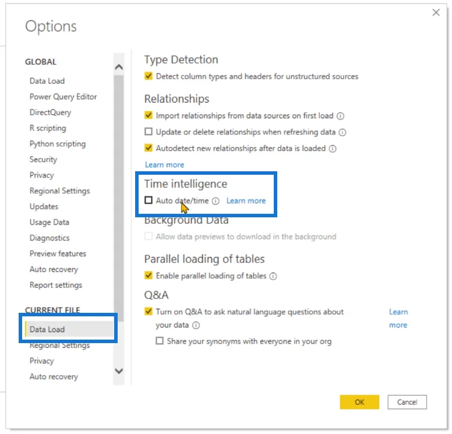Click Learn more link in Q&A section
The width and height of the screenshot is (452, 434).
pos(398,318)
